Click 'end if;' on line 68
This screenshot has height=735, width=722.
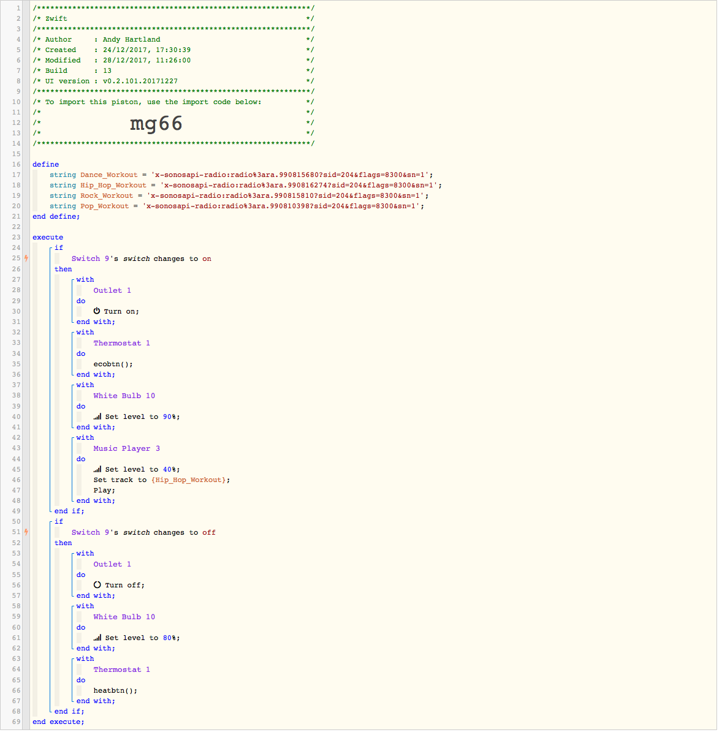[69, 711]
